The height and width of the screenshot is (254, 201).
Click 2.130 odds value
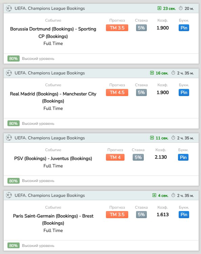pyautogui.click(x=161, y=157)
